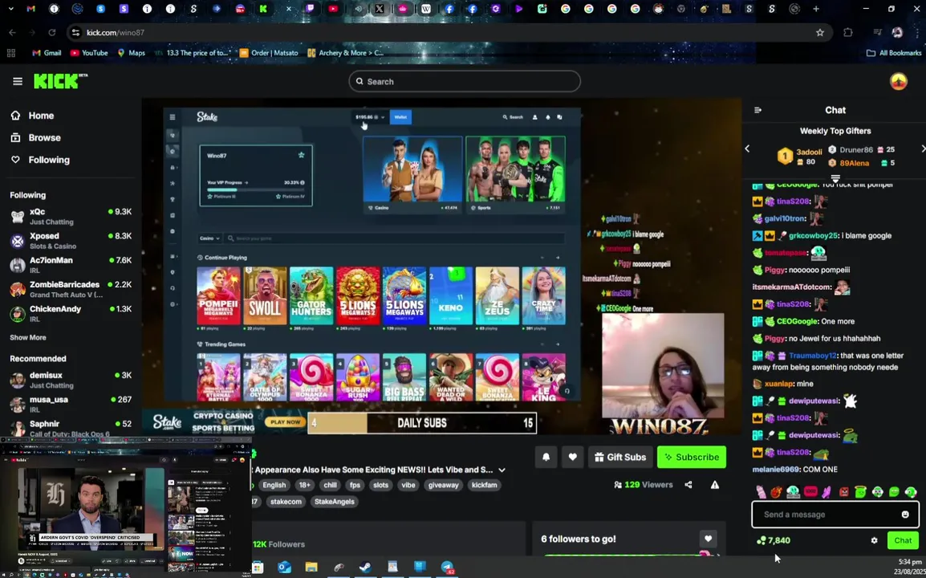This screenshot has height=578, width=926.
Task: Click the share icon next to Viewers
Action: point(688,485)
